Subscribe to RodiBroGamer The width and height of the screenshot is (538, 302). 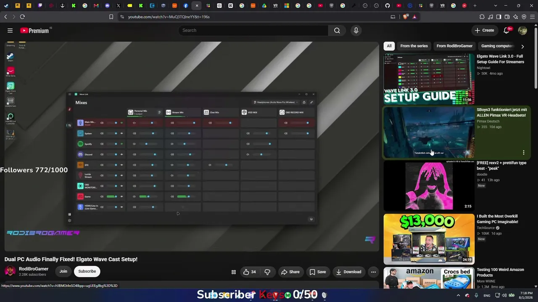tap(87, 271)
